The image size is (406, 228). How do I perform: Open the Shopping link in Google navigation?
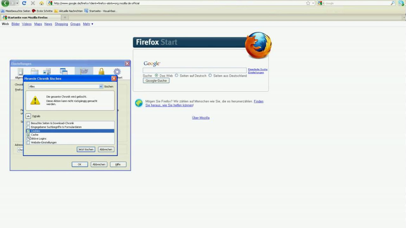(x=61, y=24)
